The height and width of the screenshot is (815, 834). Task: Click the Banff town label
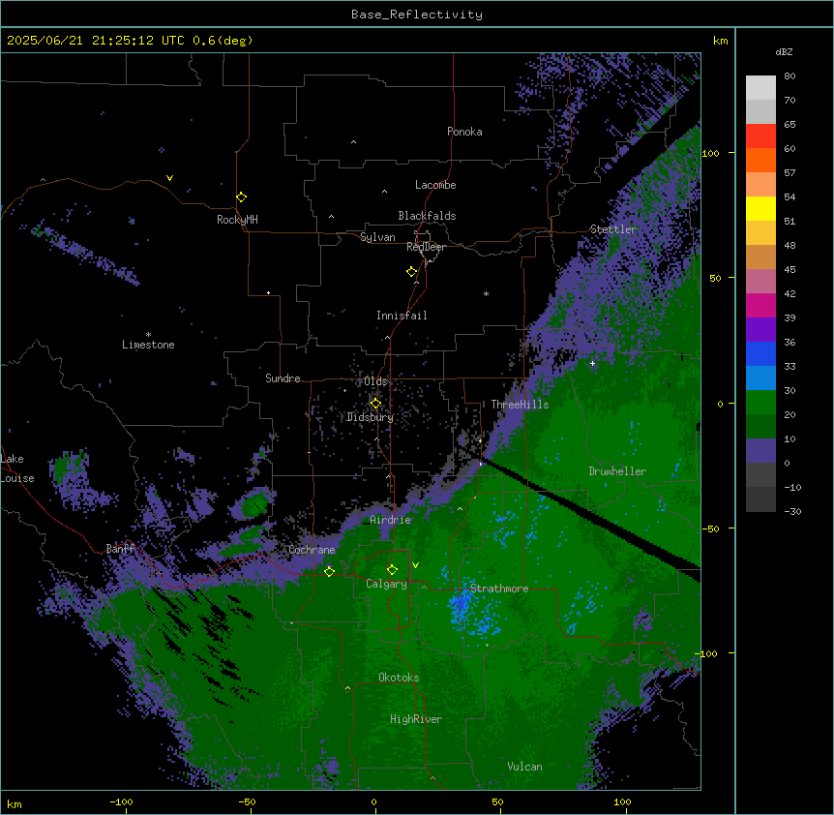pos(120,549)
